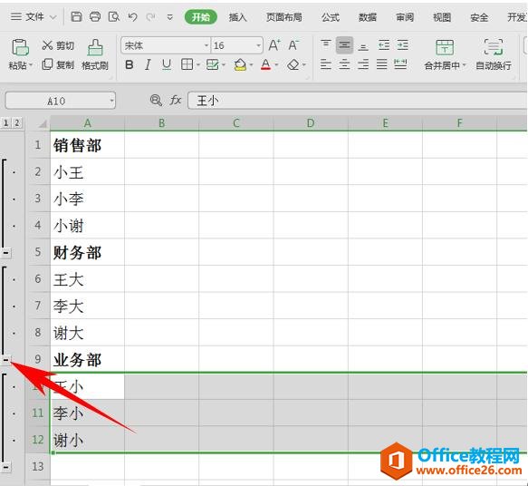Screen dimensions: 528x486
Task: Open the 公式 tab
Action: point(330,17)
